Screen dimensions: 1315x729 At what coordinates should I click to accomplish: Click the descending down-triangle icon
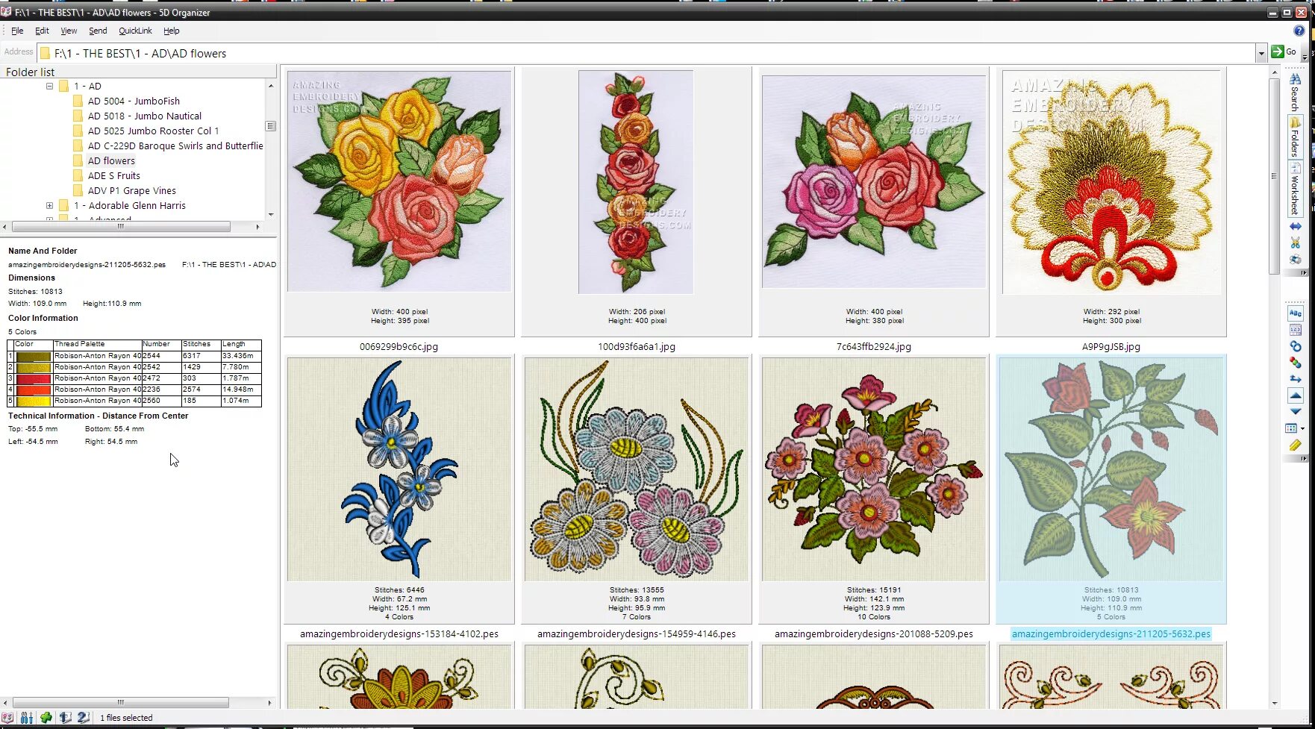click(1295, 412)
